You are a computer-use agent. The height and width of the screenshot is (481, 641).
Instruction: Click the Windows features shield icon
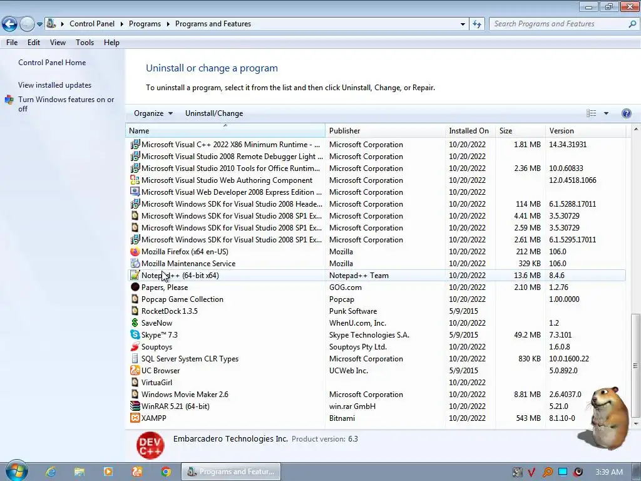tap(9, 100)
